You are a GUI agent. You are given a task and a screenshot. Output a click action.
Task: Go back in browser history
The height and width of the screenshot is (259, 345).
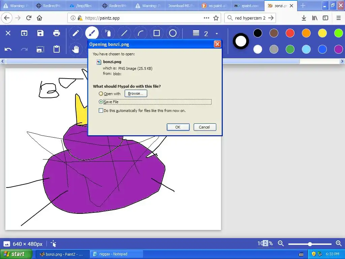7,18
